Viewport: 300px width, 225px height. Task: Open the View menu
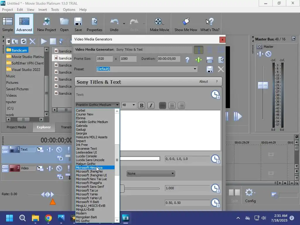click(x=30, y=10)
